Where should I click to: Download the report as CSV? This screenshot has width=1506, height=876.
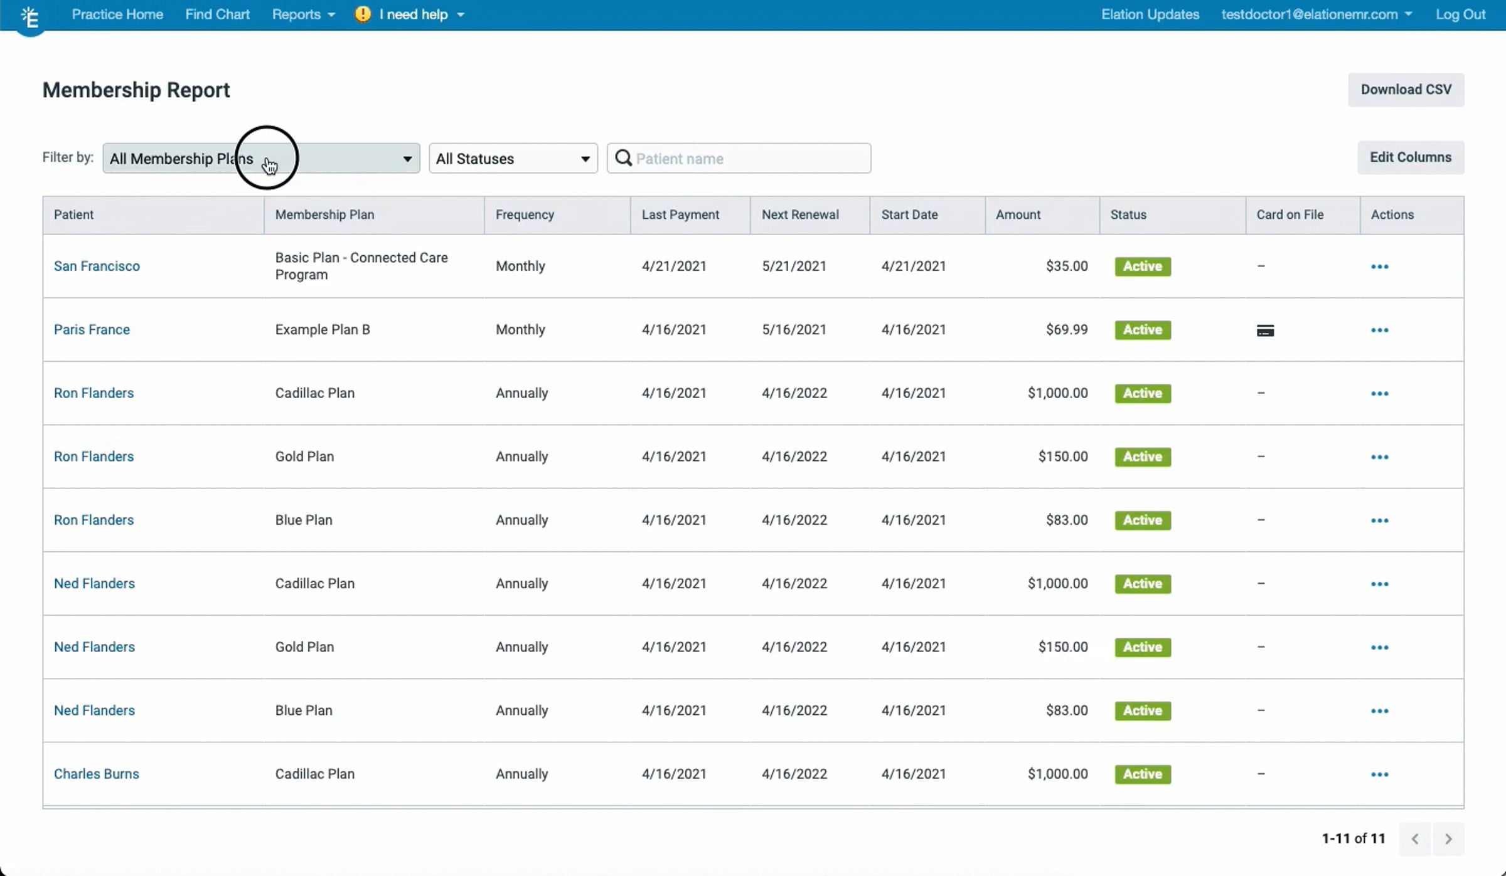click(x=1406, y=90)
